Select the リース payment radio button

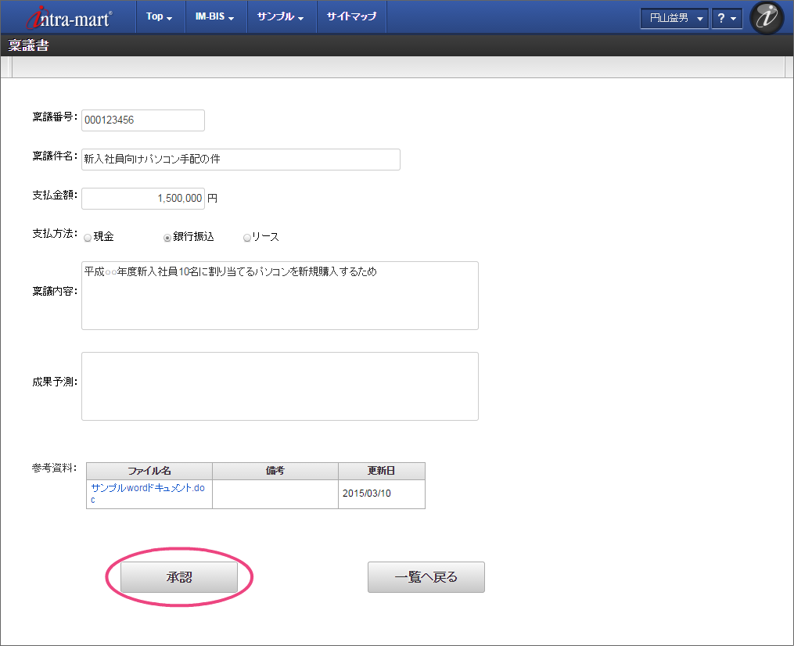click(x=247, y=238)
